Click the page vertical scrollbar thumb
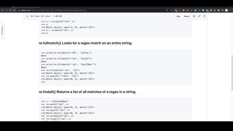Screen dimensions: 233x131 (x=232, y=73)
